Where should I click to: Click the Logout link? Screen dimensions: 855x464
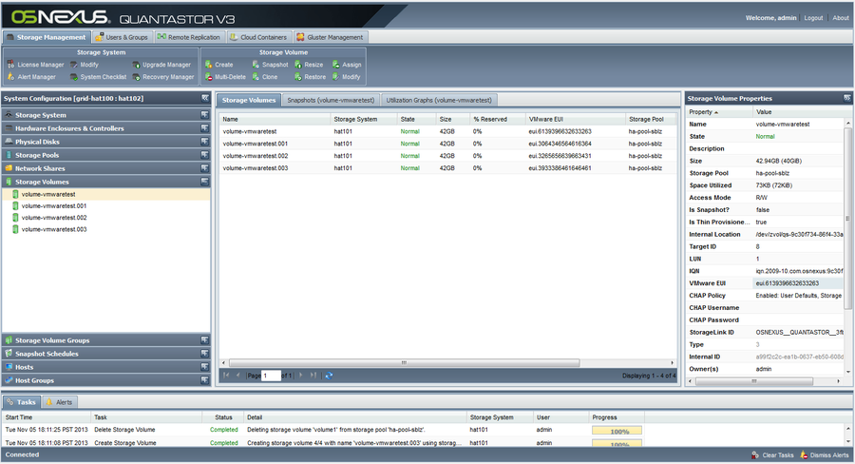tap(813, 18)
